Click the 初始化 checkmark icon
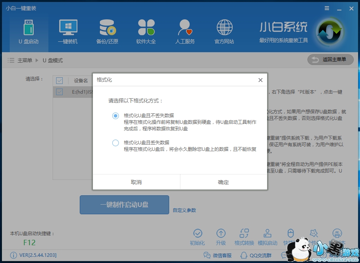This screenshot has width=360, height=263. (x=197, y=233)
